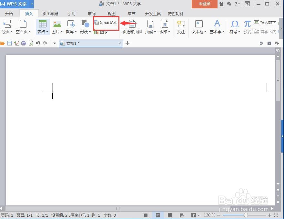
Task: Add a watermark (水印)
Action: pos(165,27)
